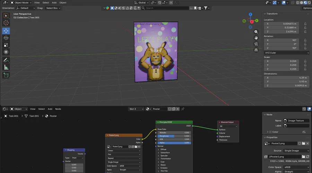Screen dimensions: 312x173
Task: Select the Annotate pencil tool
Action: pos(6,60)
